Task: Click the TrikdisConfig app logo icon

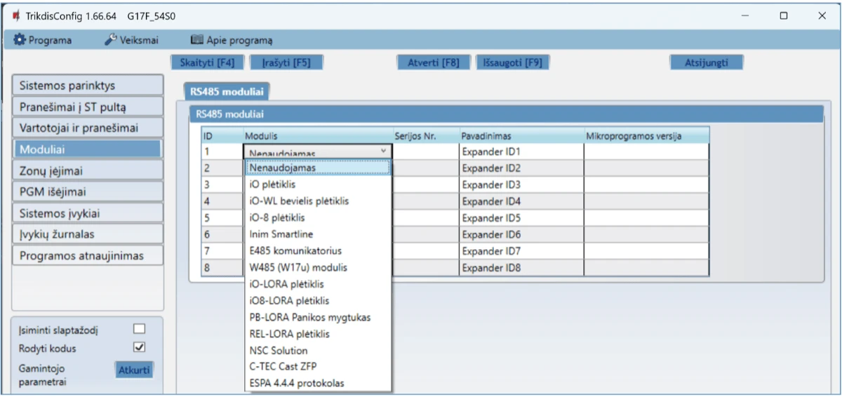Action: click(16, 15)
